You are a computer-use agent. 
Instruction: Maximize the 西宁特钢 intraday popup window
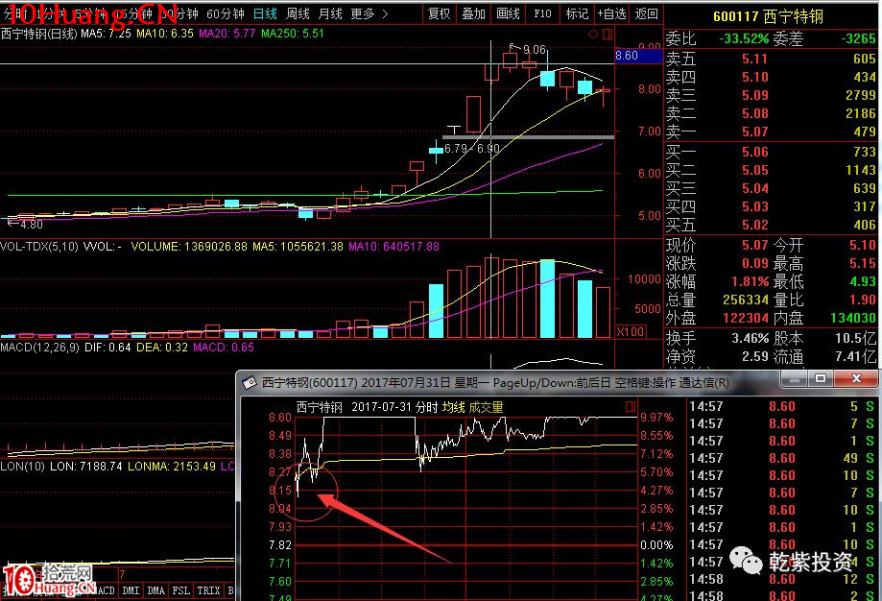tap(821, 378)
